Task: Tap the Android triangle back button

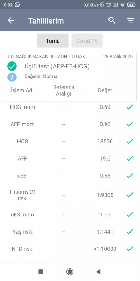Action: (98, 272)
